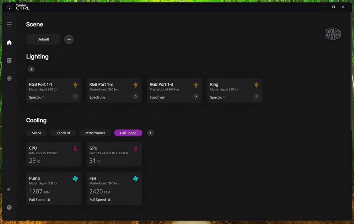Click the sign-in icon in sidebar
The height and width of the screenshot is (224, 354).
point(9,189)
